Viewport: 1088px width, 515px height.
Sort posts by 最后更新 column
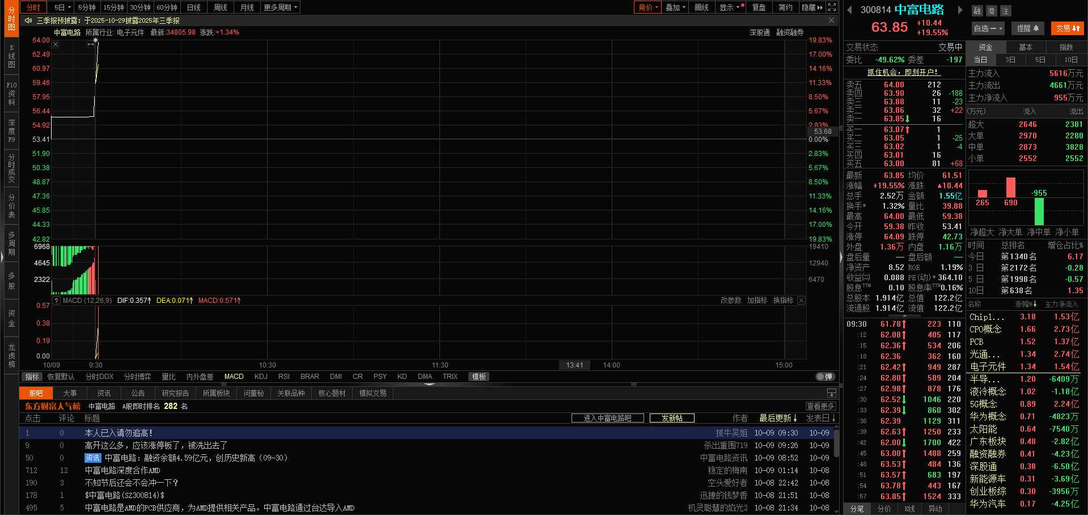[778, 418]
